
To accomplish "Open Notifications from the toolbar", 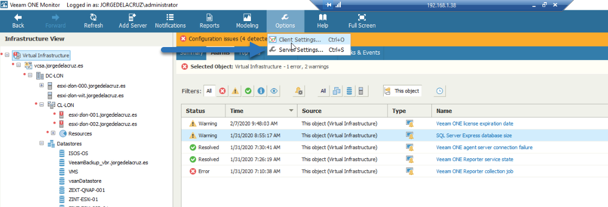I will point(170,21).
